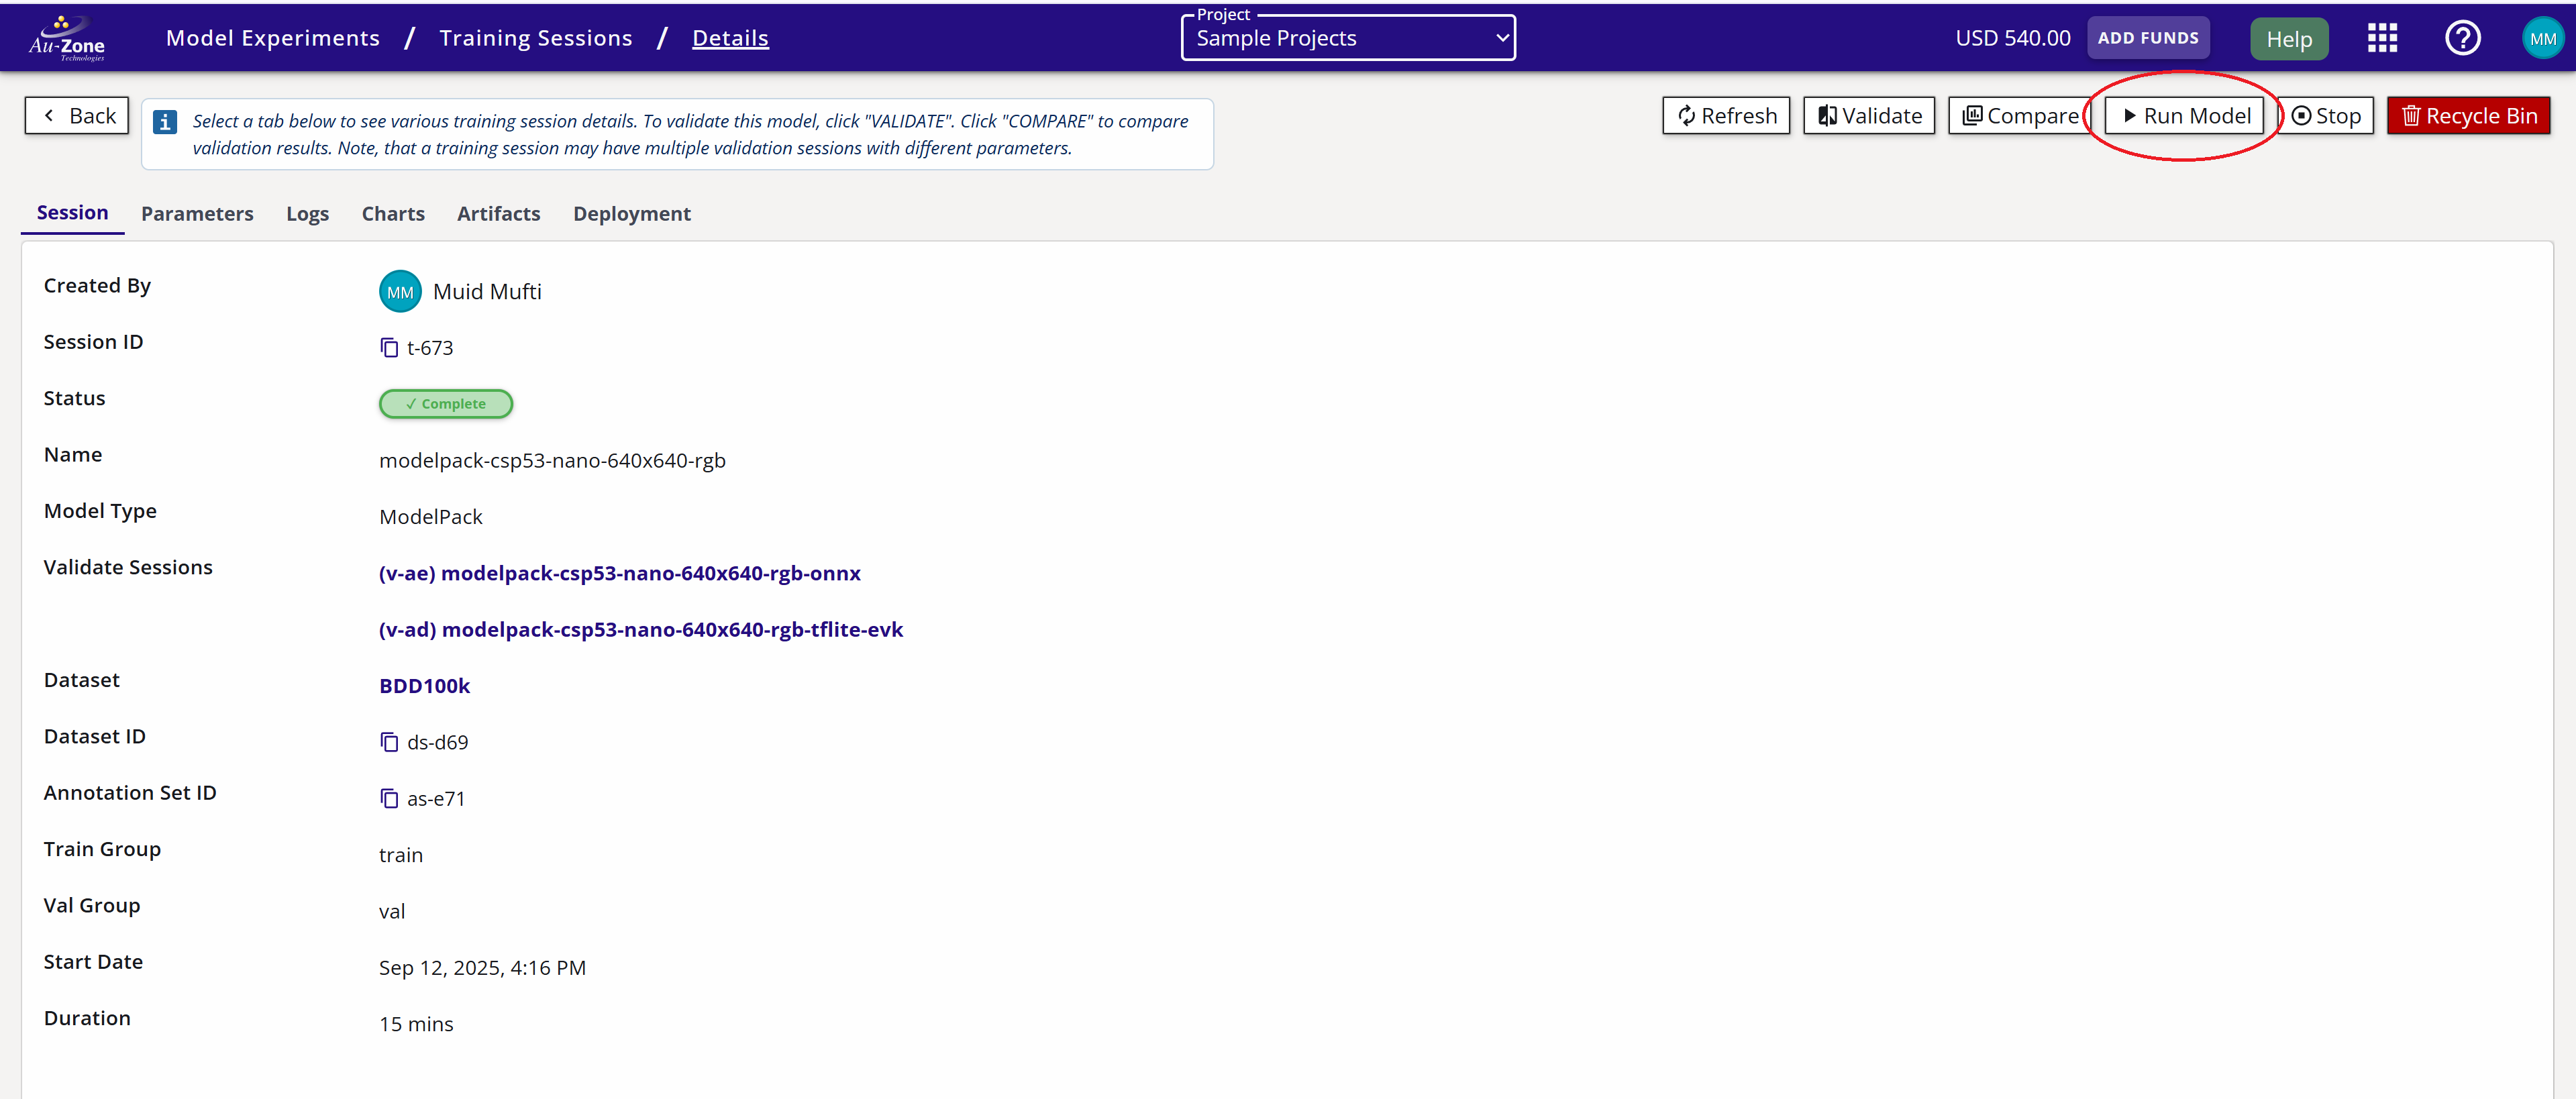Click the Validate button
Image resolution: width=2576 pixels, height=1099 pixels.
[1868, 116]
